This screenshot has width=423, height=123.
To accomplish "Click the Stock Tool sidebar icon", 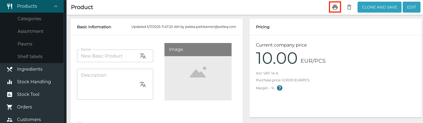I will tap(10, 95).
